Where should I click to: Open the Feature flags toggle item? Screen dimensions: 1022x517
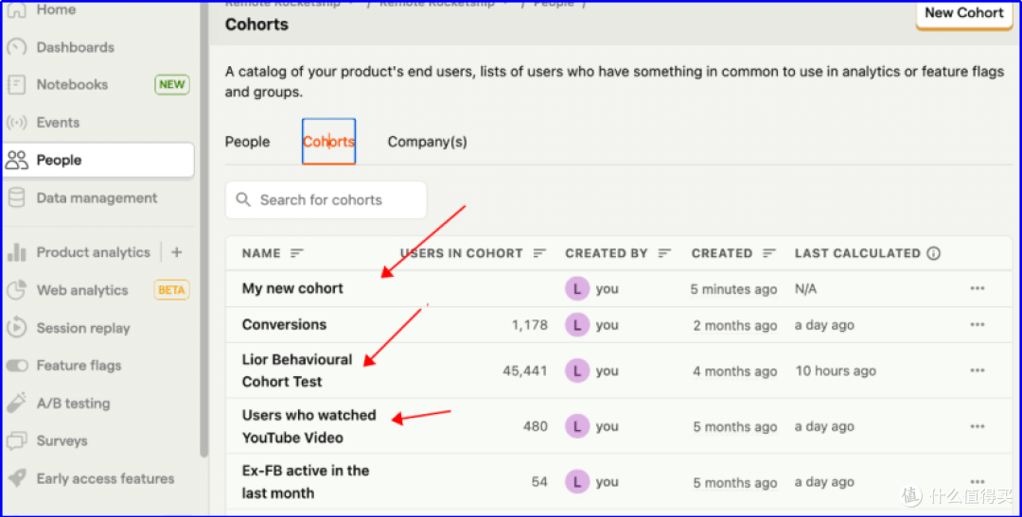pos(98,365)
